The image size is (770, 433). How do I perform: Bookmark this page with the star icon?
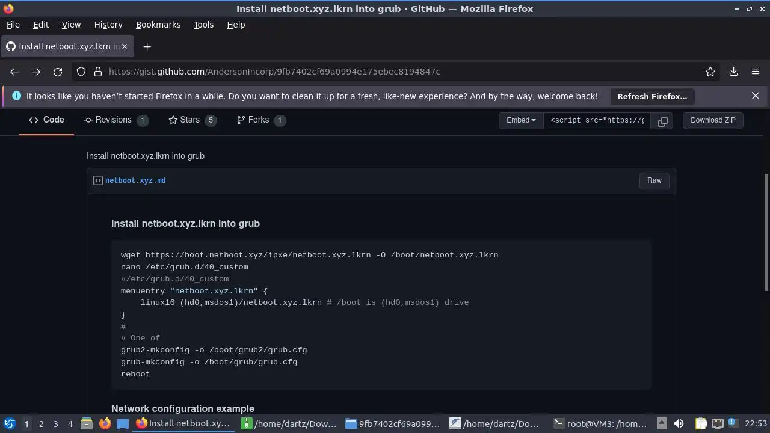pos(710,72)
